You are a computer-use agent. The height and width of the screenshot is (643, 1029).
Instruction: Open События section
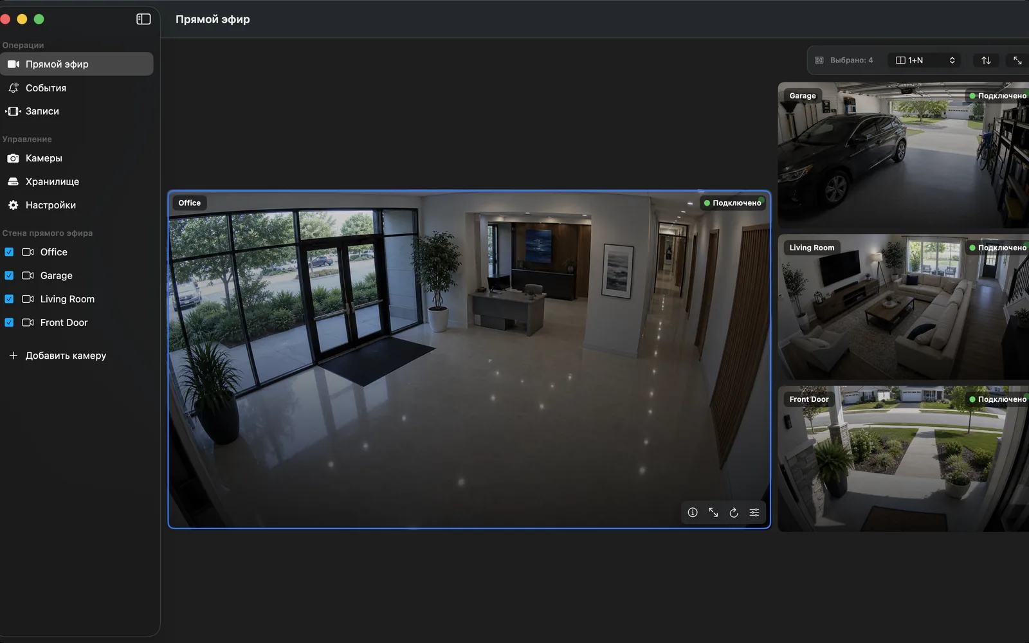pyautogui.click(x=77, y=88)
